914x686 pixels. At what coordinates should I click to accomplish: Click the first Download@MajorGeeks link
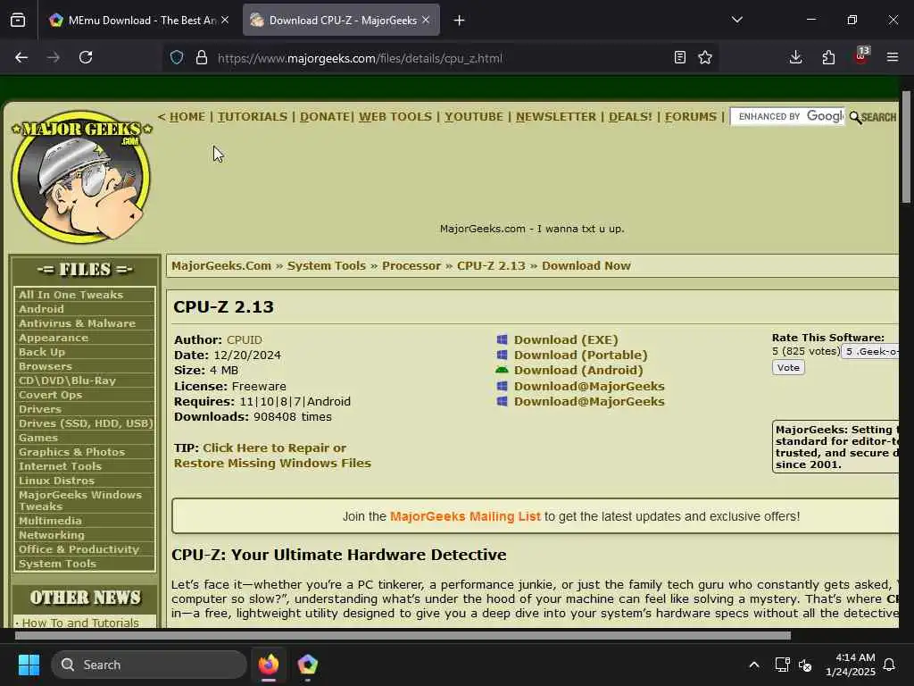point(589,386)
